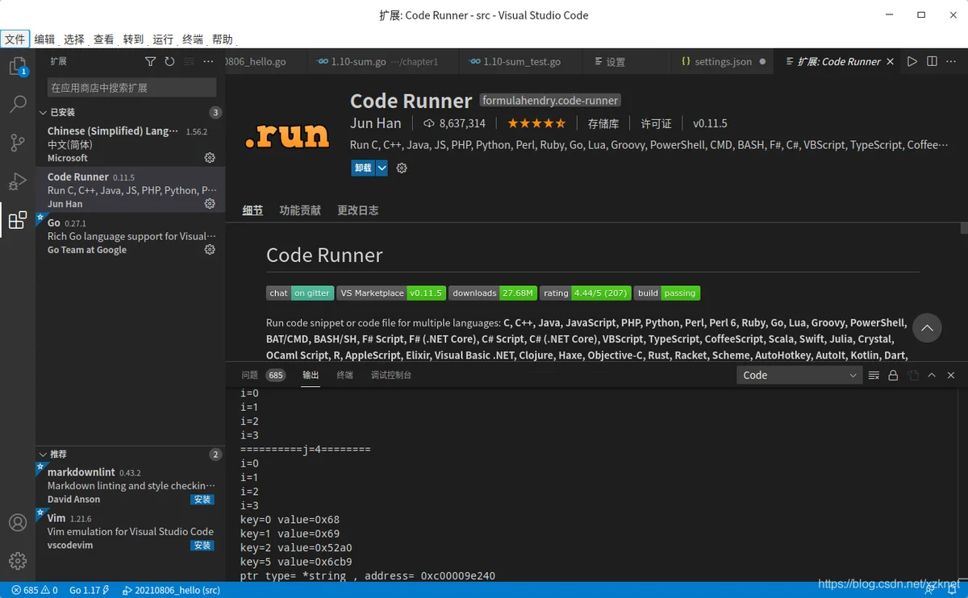Open the Run menu

coord(163,39)
